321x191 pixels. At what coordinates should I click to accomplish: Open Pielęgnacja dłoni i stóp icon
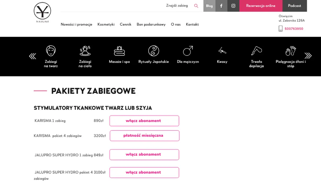point(291,51)
